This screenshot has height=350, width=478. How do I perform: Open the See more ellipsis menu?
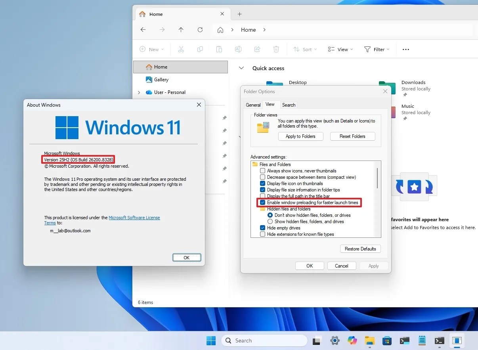click(405, 50)
